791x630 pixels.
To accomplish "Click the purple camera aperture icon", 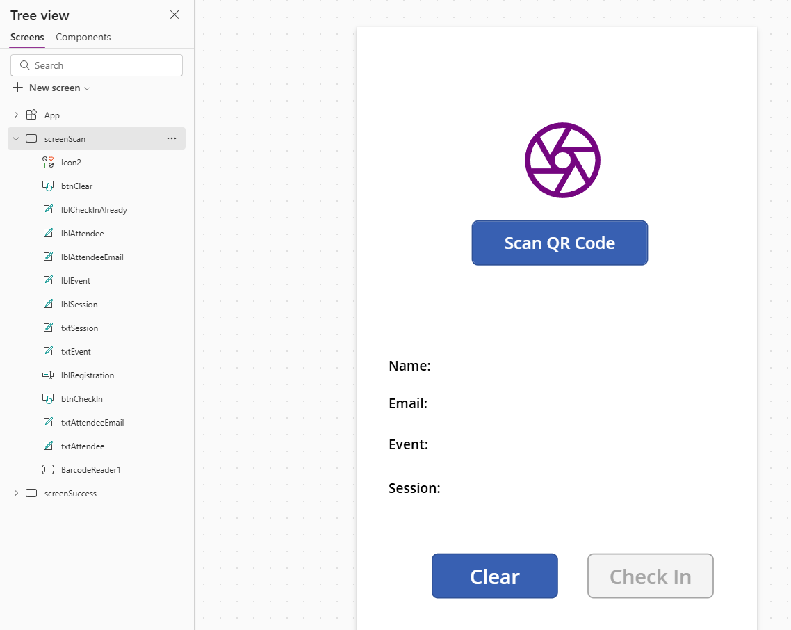I will tap(562, 161).
